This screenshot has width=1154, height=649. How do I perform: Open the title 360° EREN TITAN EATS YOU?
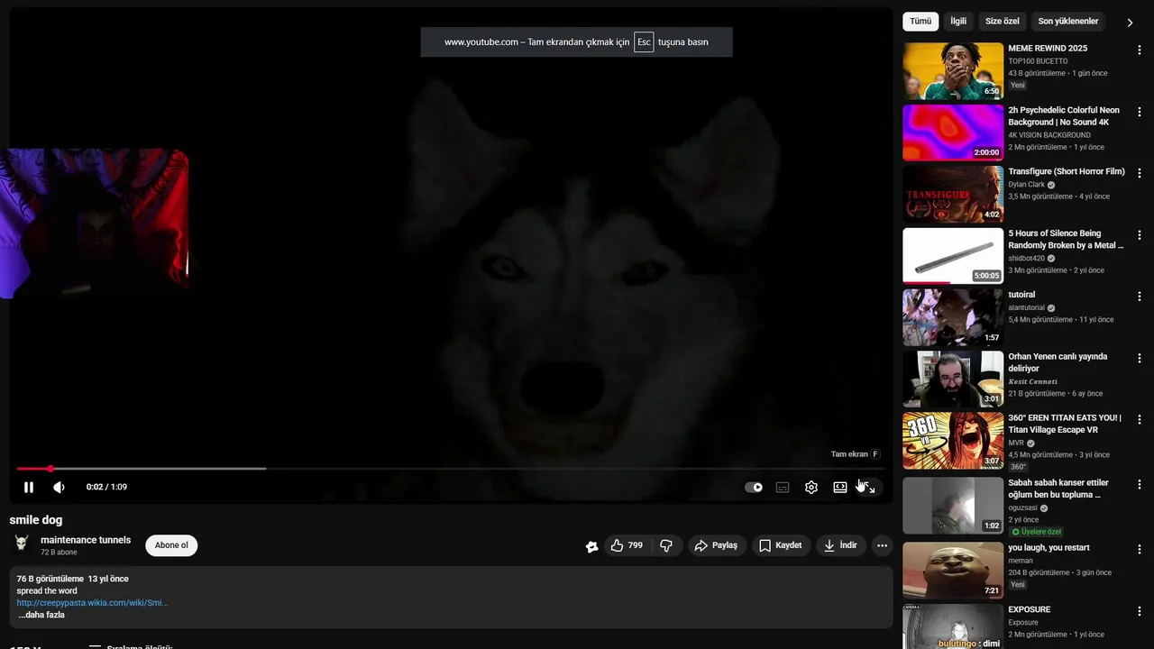1065,424
